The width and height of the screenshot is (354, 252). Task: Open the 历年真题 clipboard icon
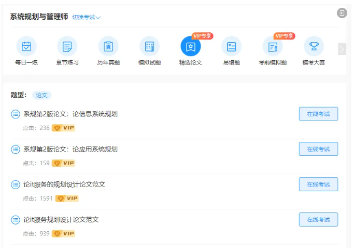click(108, 47)
